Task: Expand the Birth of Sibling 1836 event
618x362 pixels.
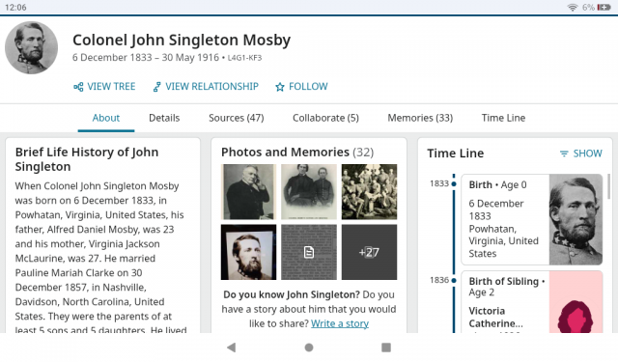Action: 532,302
